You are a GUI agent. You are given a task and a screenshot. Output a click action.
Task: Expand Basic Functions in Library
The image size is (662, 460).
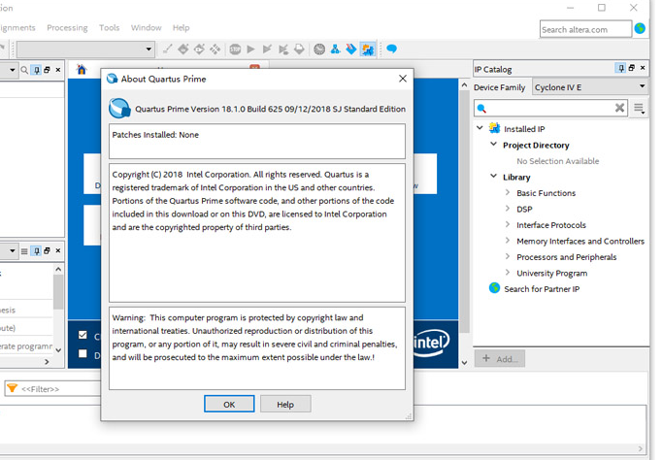tap(508, 192)
